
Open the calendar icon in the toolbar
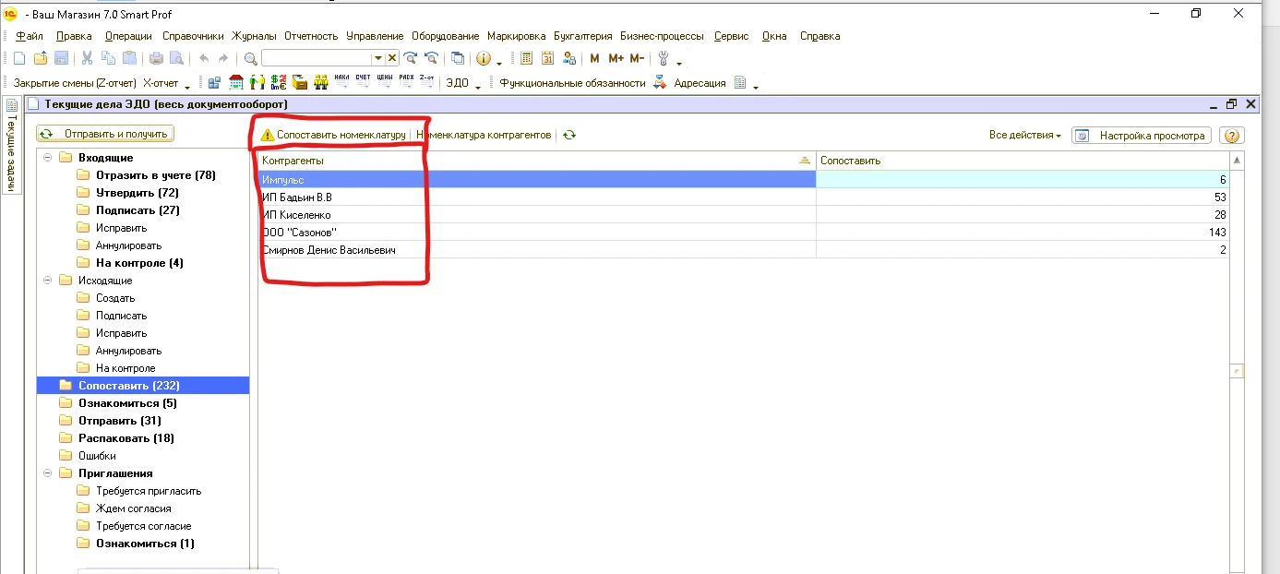pos(547,58)
